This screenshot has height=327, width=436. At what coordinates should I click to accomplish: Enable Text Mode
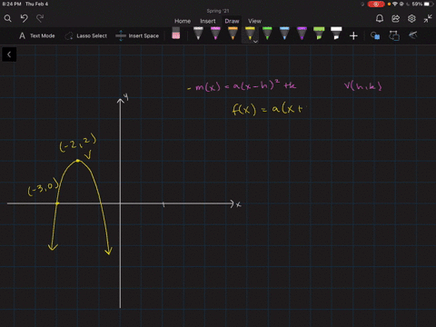click(37, 35)
